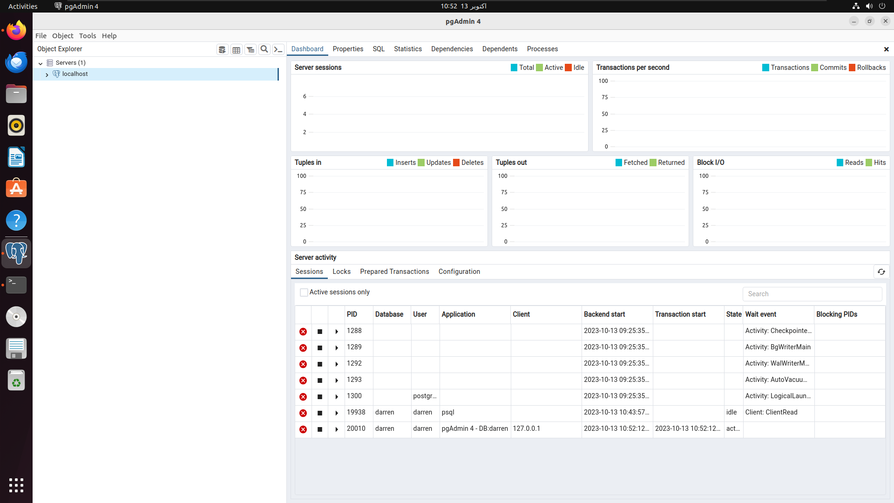This screenshot has height=503, width=894.
Task: Click the Total legend swatch in Server sessions
Action: [x=514, y=68]
